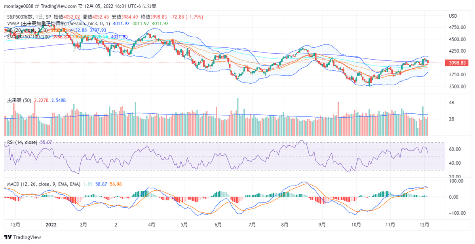Click the volume average value 2.548B
Viewport: 475px width, 244px height.
[59, 101]
